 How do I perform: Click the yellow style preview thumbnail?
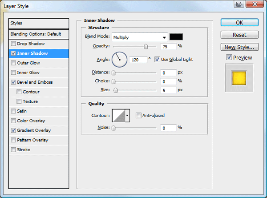[x=239, y=78]
